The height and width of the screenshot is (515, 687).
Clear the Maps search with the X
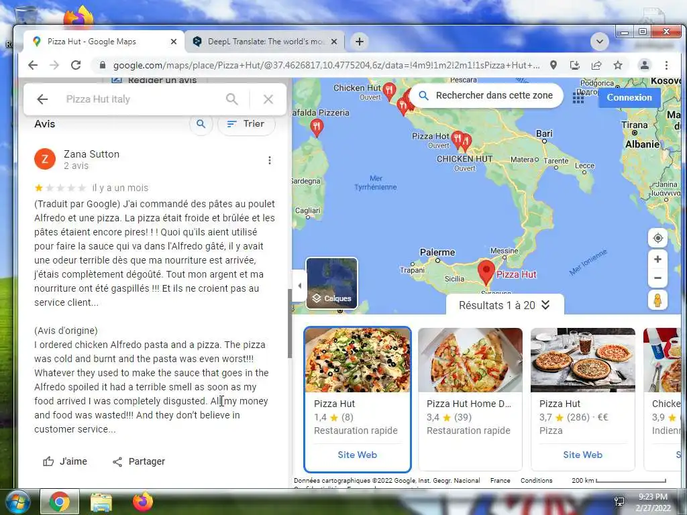click(x=268, y=99)
